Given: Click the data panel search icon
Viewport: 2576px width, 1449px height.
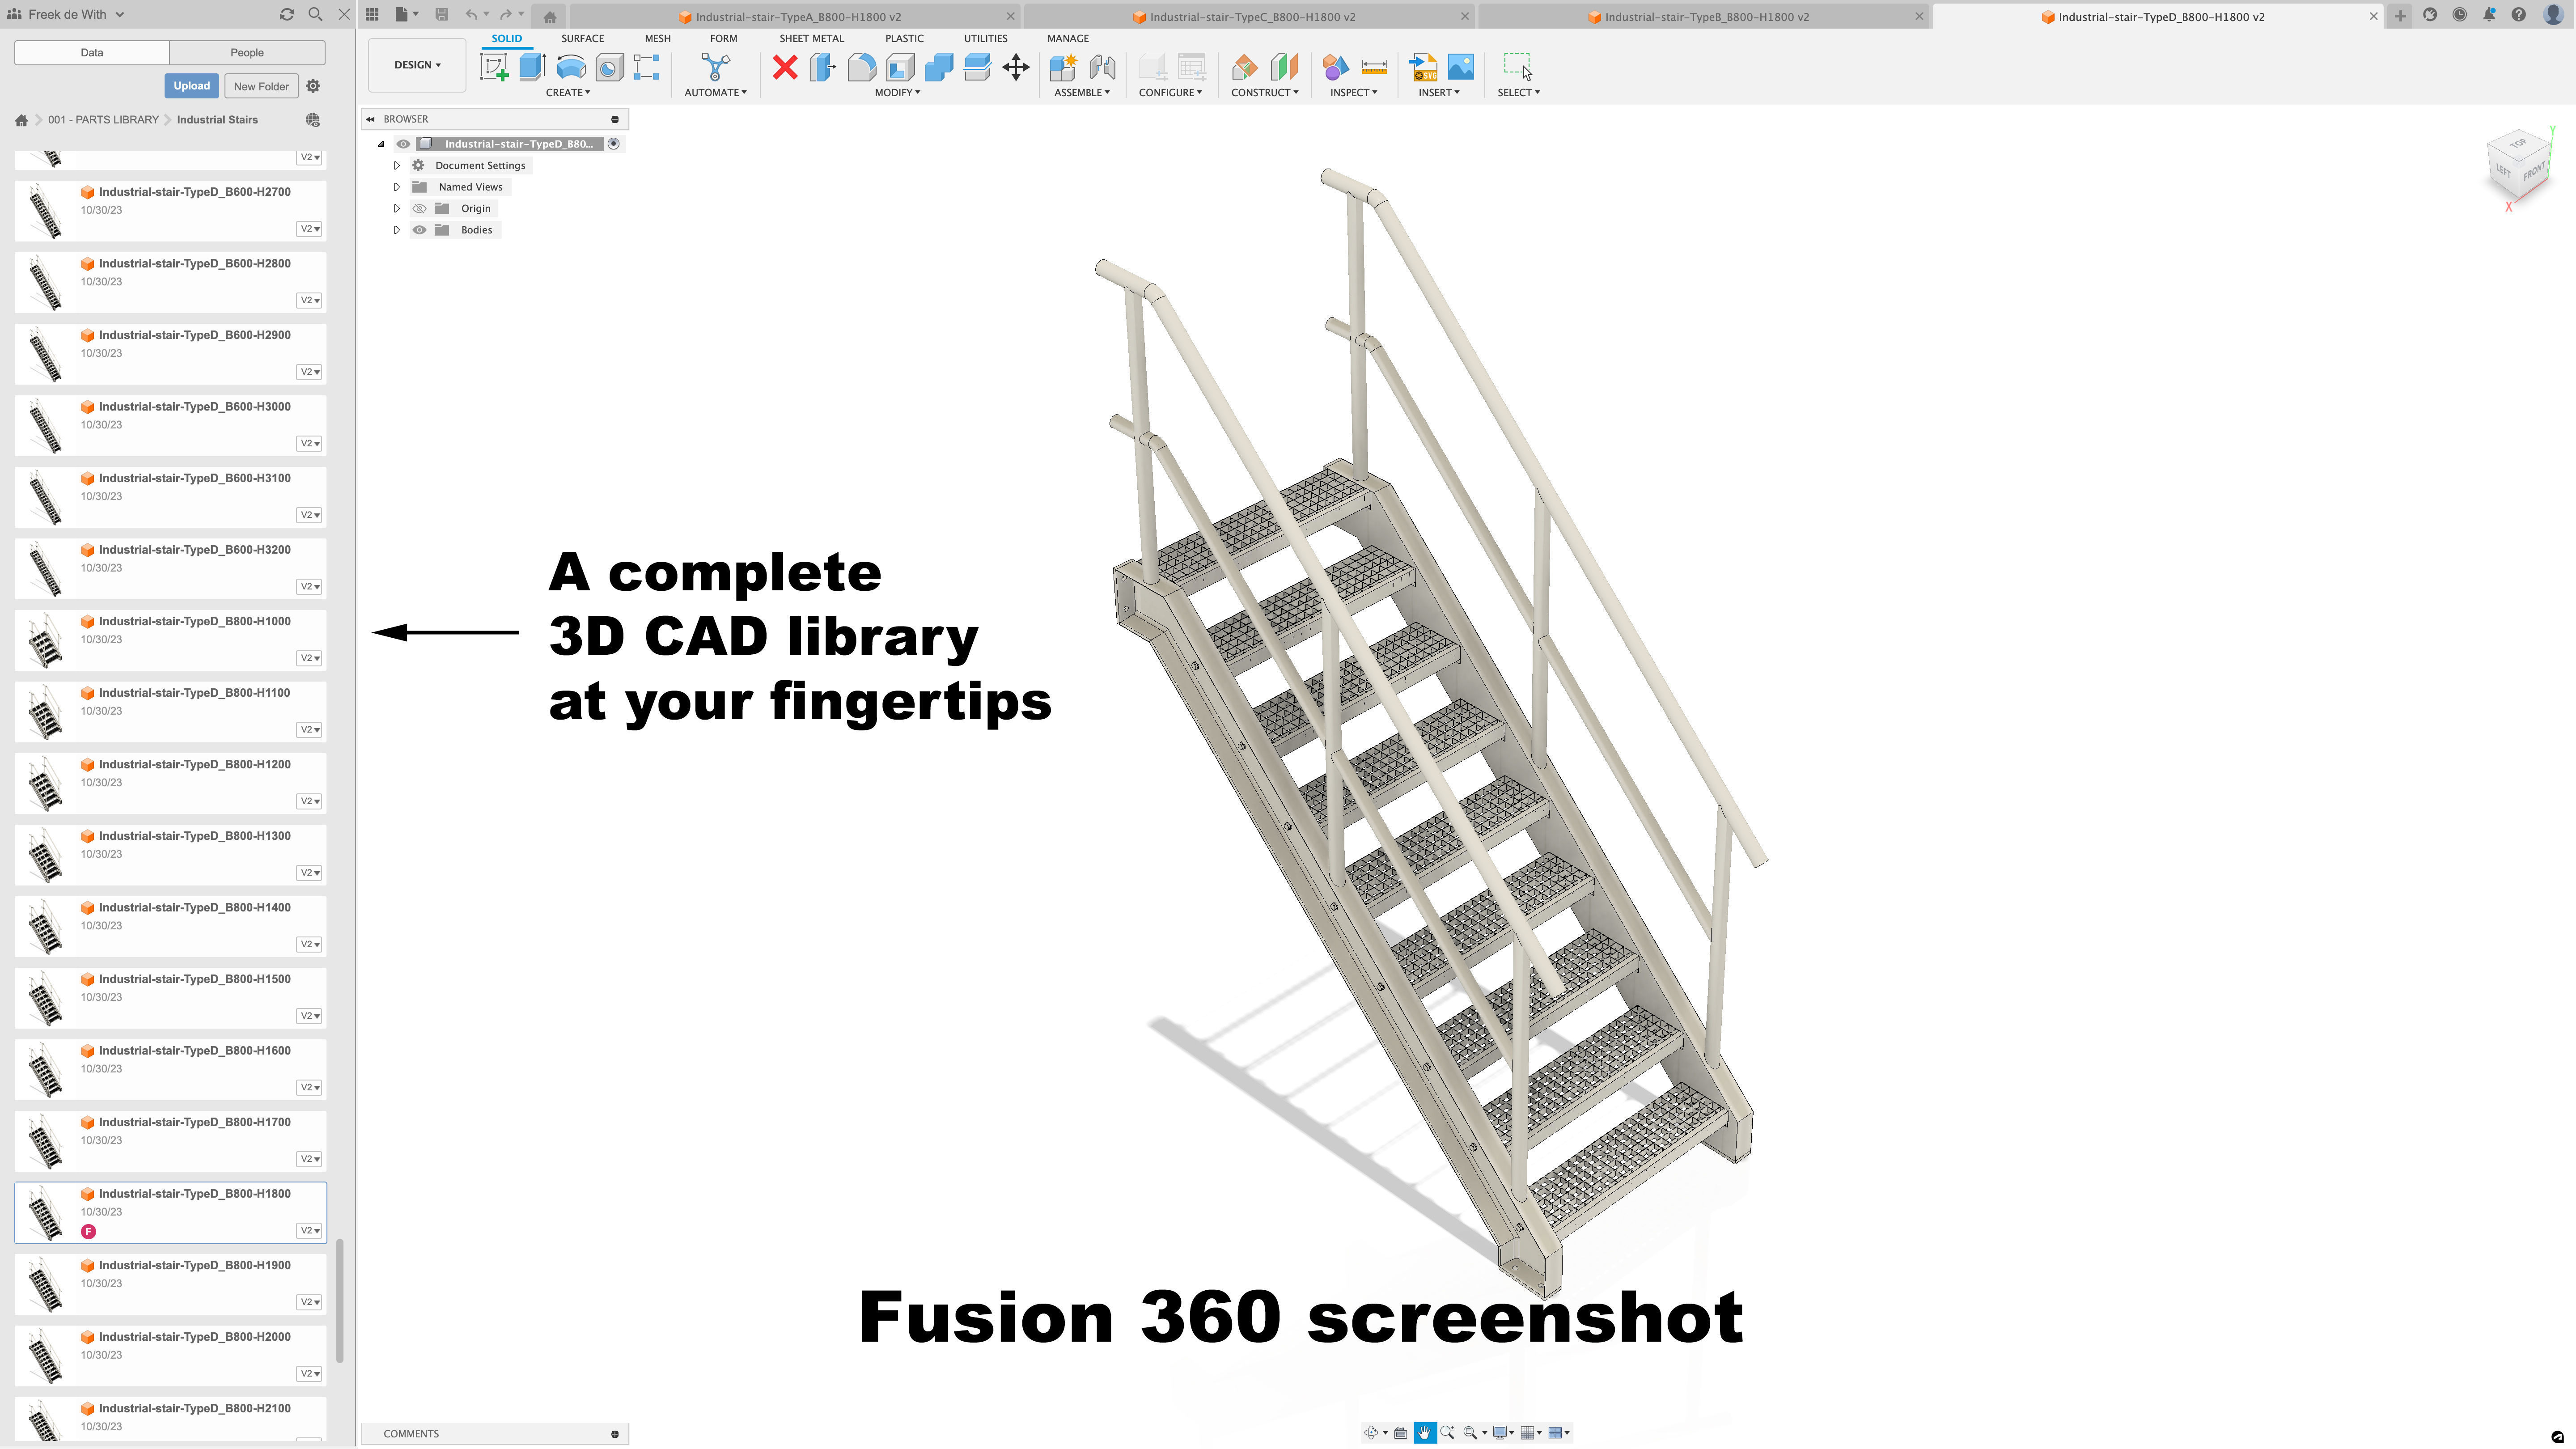Looking at the screenshot, I should tap(316, 14).
